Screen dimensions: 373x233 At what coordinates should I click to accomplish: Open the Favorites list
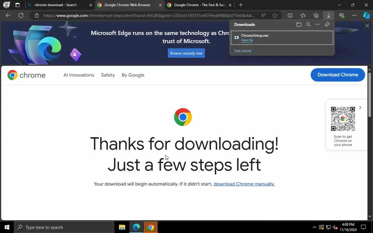pos(303,15)
